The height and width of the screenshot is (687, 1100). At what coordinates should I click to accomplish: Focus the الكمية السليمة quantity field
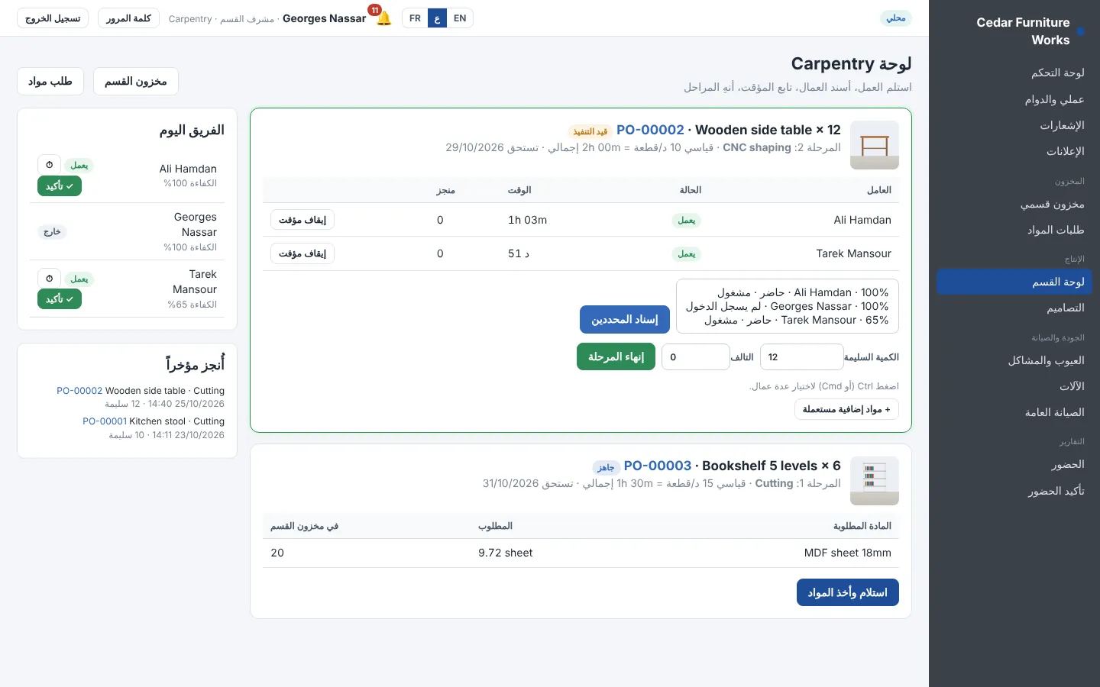pyautogui.click(x=802, y=356)
